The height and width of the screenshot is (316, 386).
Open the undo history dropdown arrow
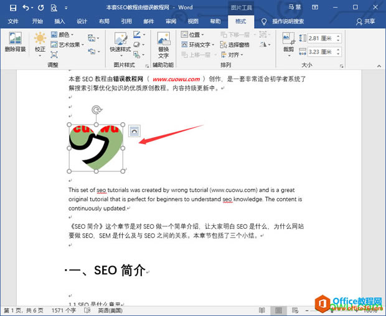point(32,8)
